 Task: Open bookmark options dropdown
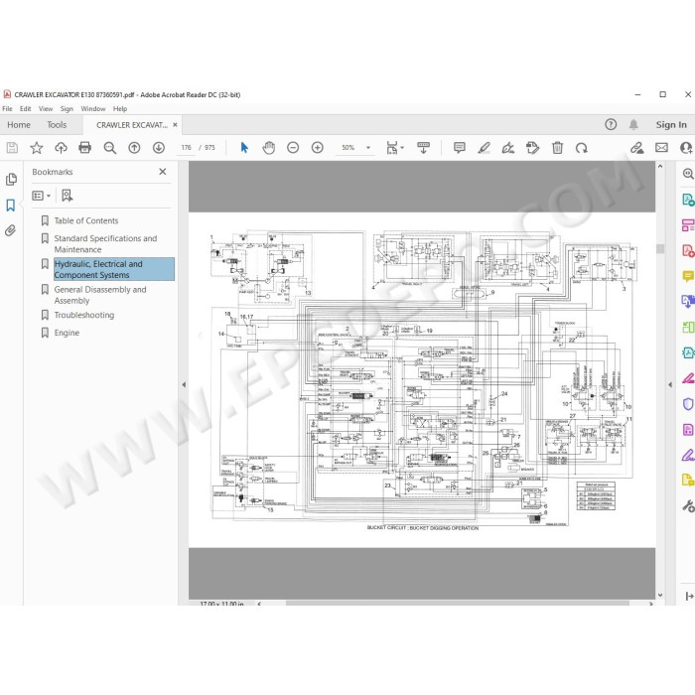42,196
